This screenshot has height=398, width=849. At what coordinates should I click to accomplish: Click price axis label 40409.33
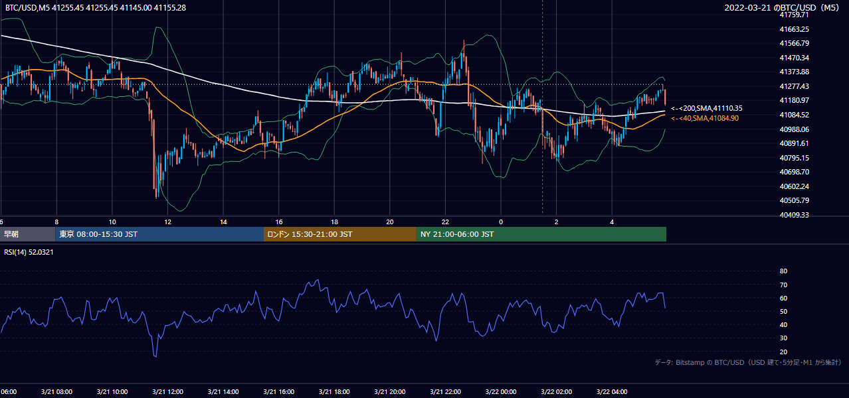coord(794,215)
